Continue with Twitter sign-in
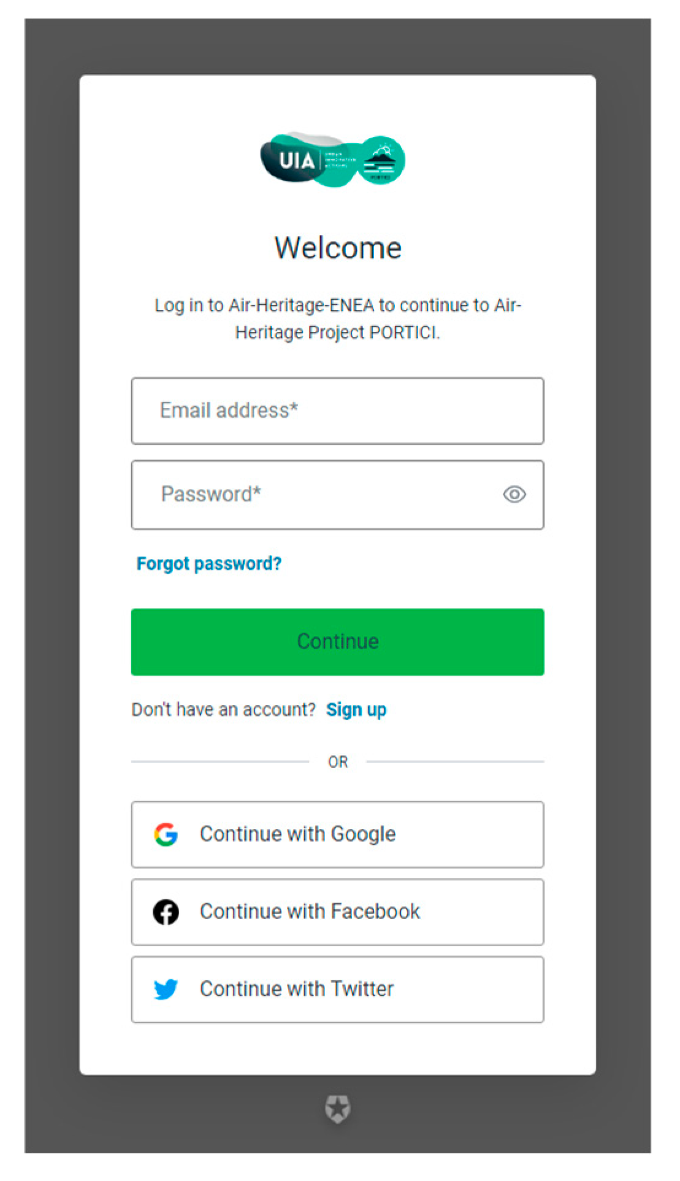The image size is (680, 1181). (x=337, y=989)
